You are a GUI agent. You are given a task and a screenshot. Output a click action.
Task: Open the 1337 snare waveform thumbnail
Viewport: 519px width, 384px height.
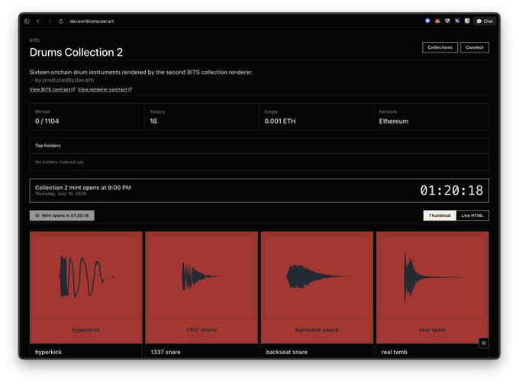[201, 287]
